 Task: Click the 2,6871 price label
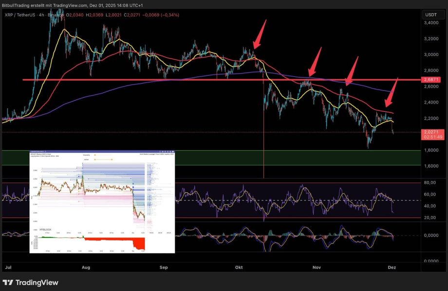click(430, 79)
